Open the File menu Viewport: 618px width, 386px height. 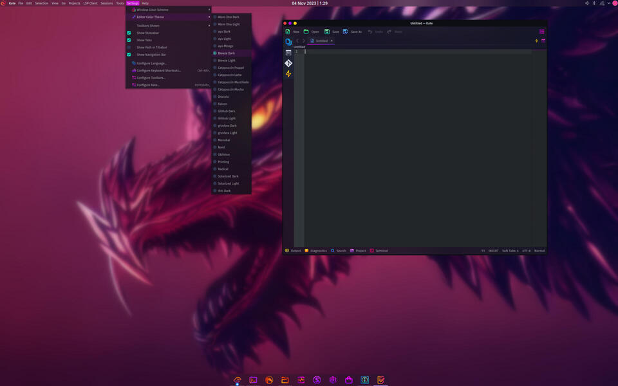[21, 3]
